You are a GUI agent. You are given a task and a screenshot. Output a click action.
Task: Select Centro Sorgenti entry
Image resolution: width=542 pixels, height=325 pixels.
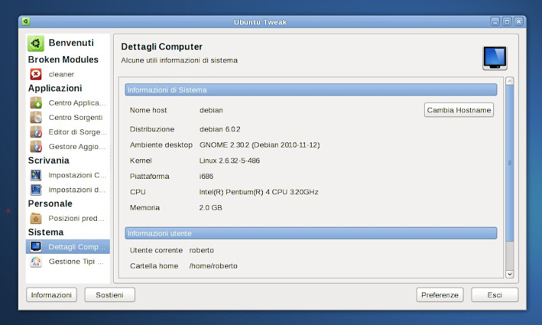tap(68, 117)
